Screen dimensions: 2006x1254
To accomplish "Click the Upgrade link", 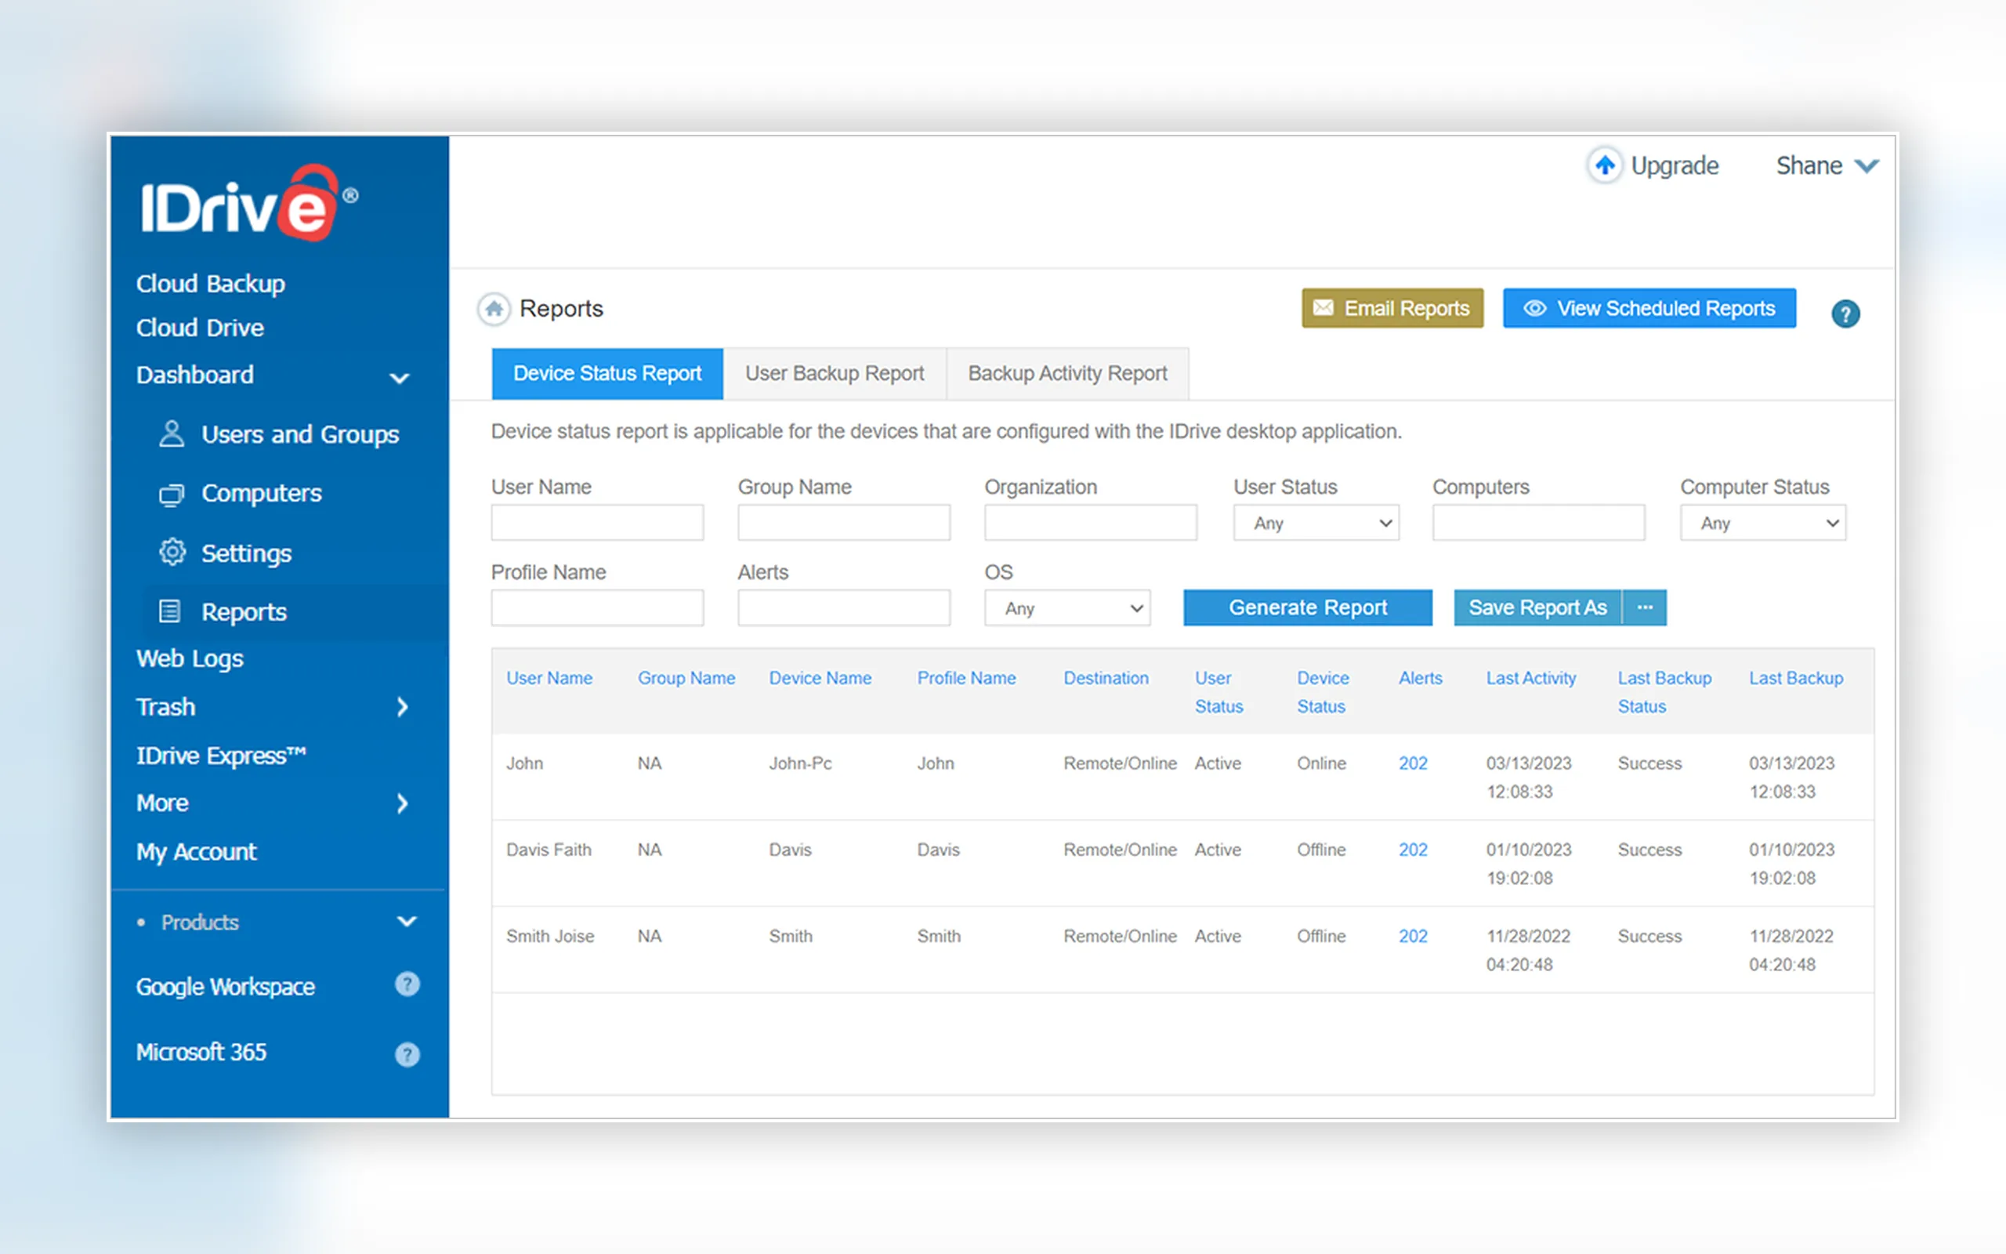I will [1675, 166].
